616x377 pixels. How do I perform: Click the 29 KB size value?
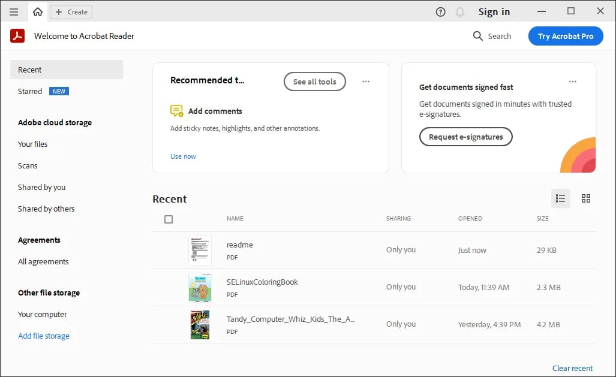546,250
